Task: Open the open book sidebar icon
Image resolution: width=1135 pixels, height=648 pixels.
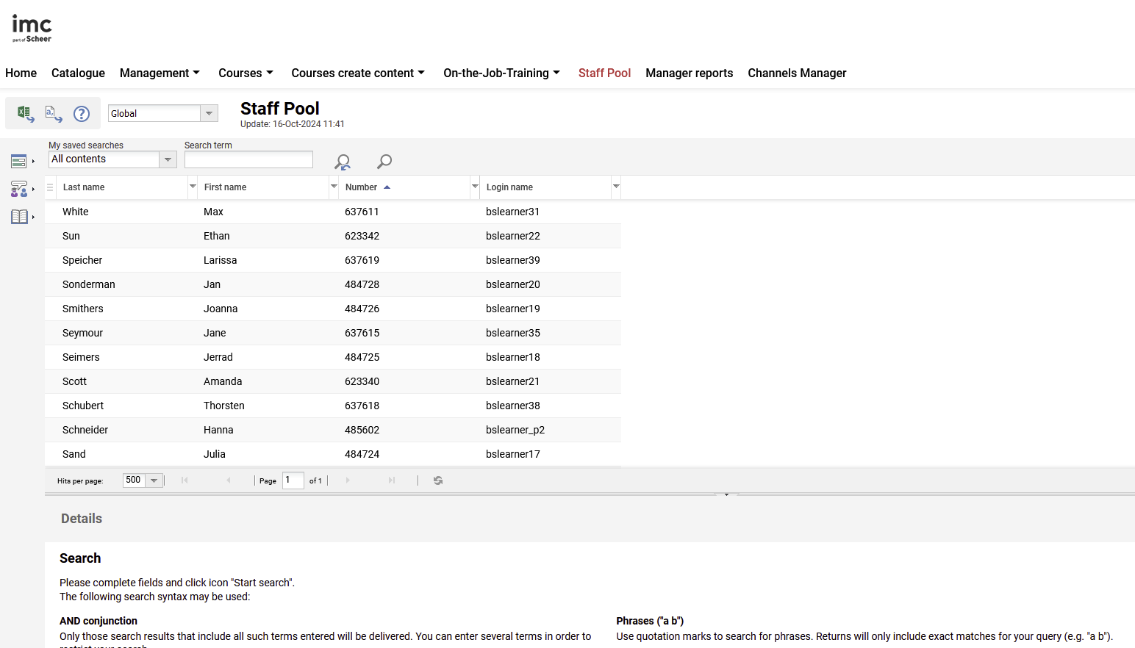Action: (x=20, y=217)
